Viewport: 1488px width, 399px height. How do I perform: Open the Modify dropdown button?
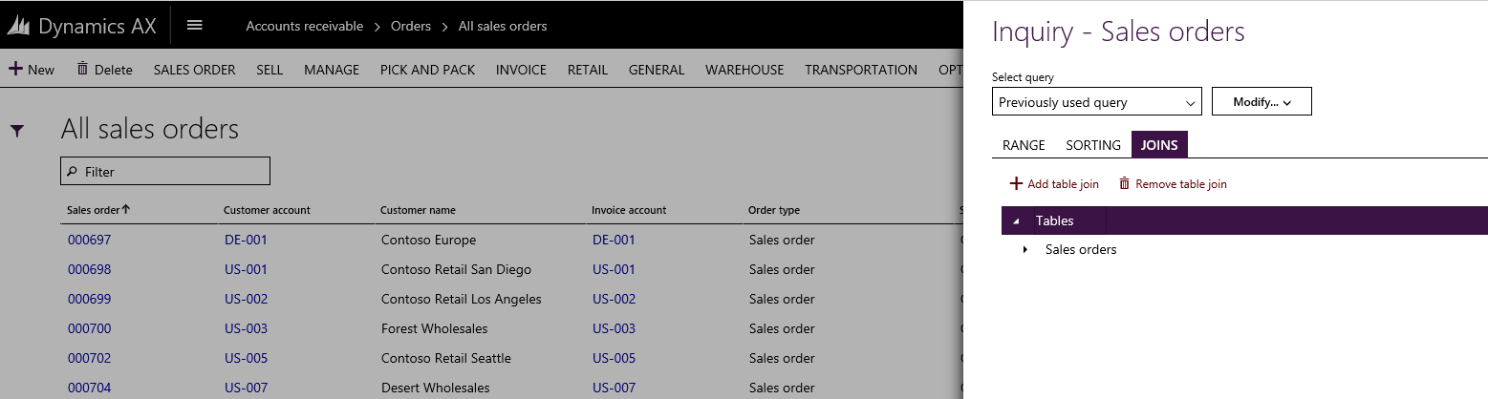tap(1262, 102)
